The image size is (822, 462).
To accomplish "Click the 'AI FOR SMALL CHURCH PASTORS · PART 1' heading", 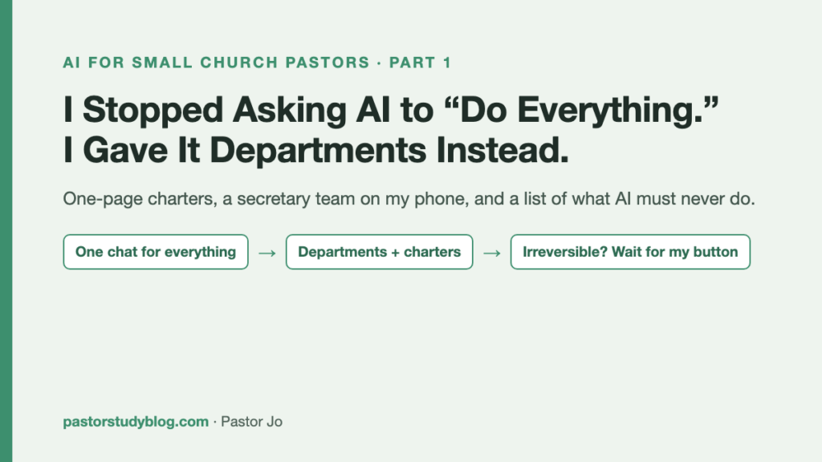I will click(257, 63).
